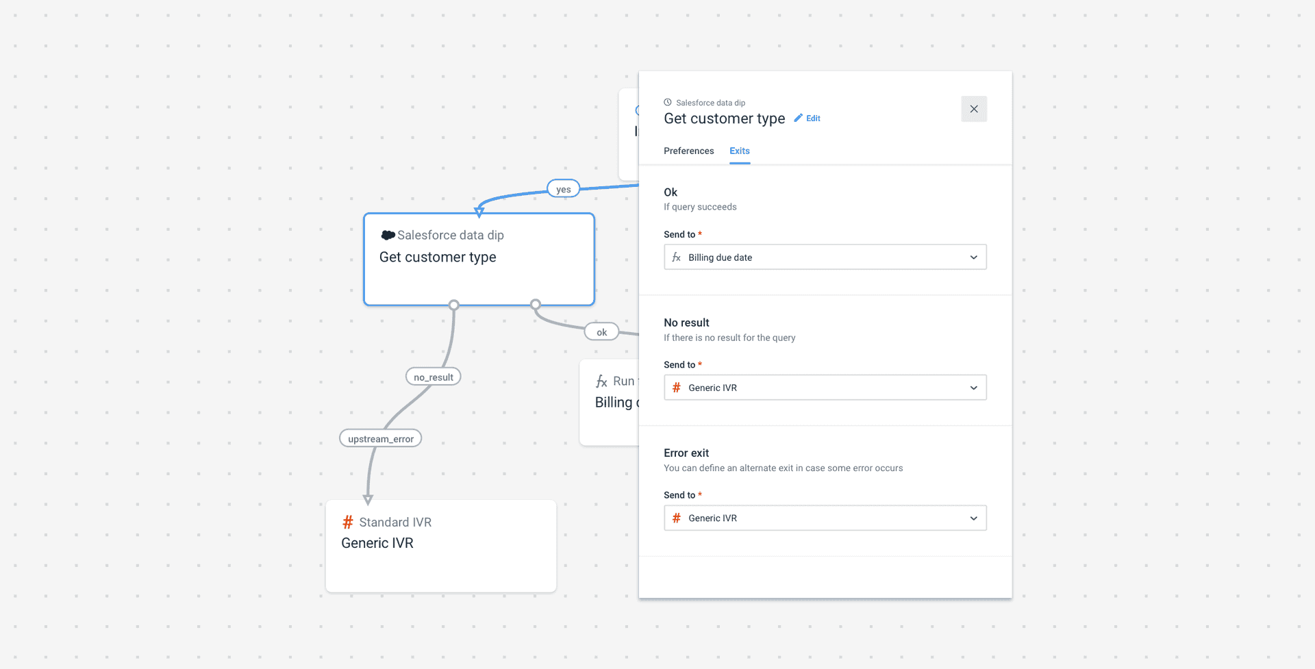The image size is (1315, 669).
Task: Click the 'upstream_error' exit label
Action: coord(380,438)
